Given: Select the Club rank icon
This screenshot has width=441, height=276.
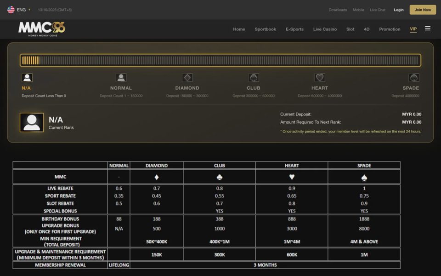Looking at the screenshot, I should coord(254,77).
